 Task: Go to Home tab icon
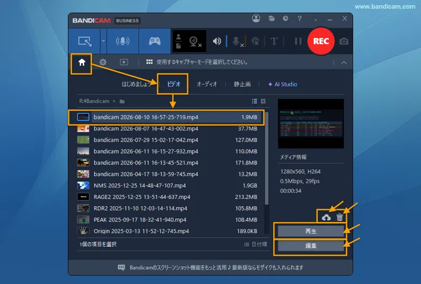tap(82, 62)
